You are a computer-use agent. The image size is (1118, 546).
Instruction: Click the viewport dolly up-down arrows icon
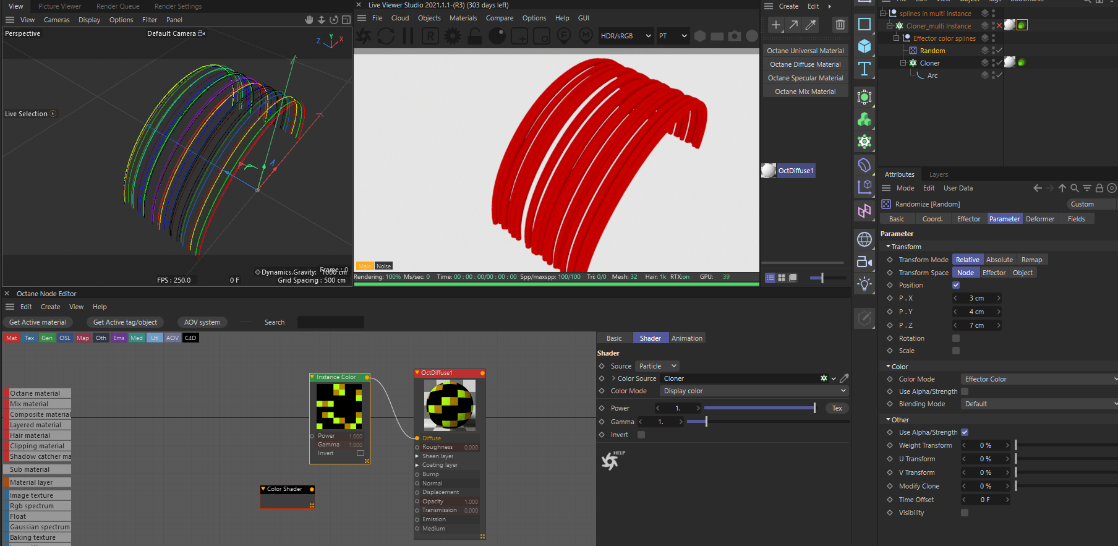pyautogui.click(x=322, y=20)
